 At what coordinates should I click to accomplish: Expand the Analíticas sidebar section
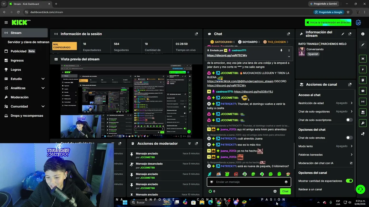coord(43,88)
